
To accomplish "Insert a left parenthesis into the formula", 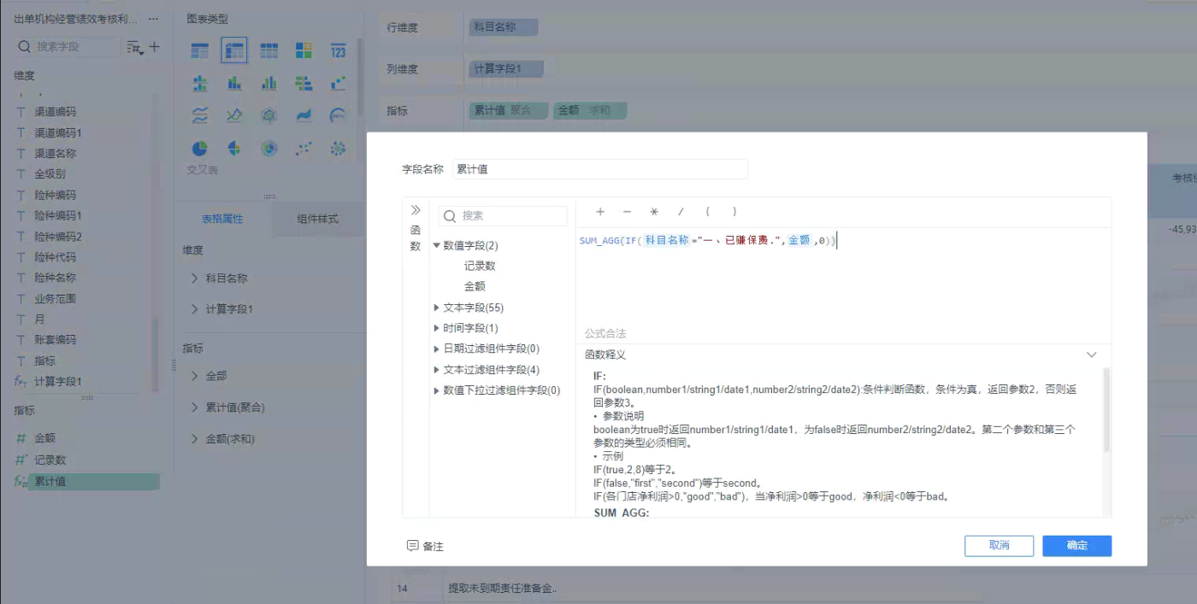I will (707, 212).
